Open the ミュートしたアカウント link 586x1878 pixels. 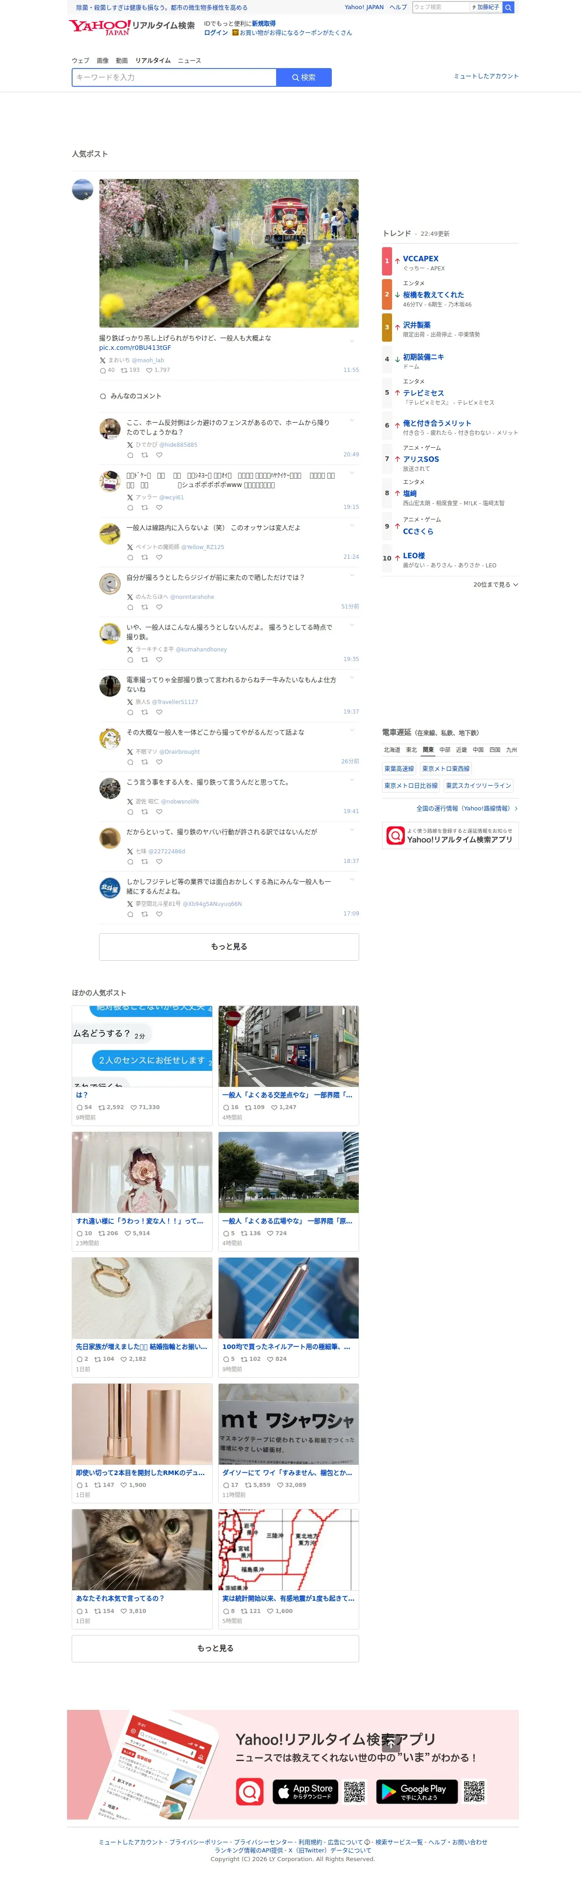[486, 77]
